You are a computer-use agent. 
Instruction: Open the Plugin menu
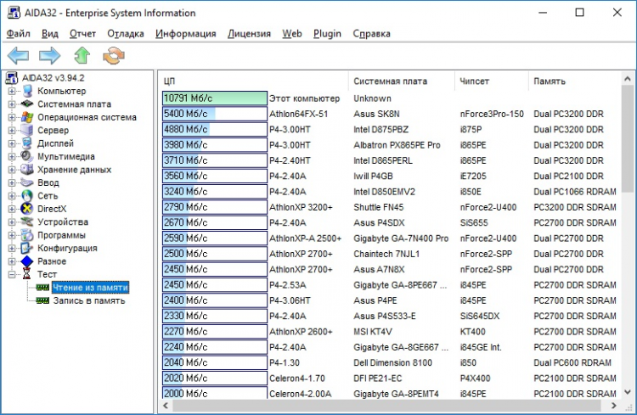click(x=327, y=34)
